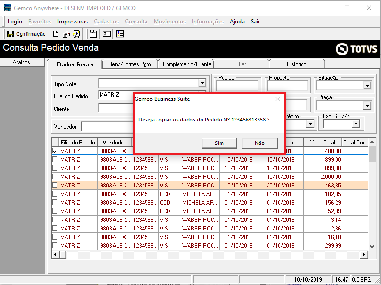
Task: Check the row with Valor Total 463,35
Action: coord(55,185)
